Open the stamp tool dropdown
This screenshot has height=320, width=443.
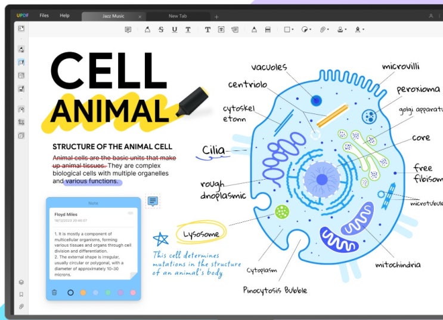pyautogui.click(x=342, y=29)
